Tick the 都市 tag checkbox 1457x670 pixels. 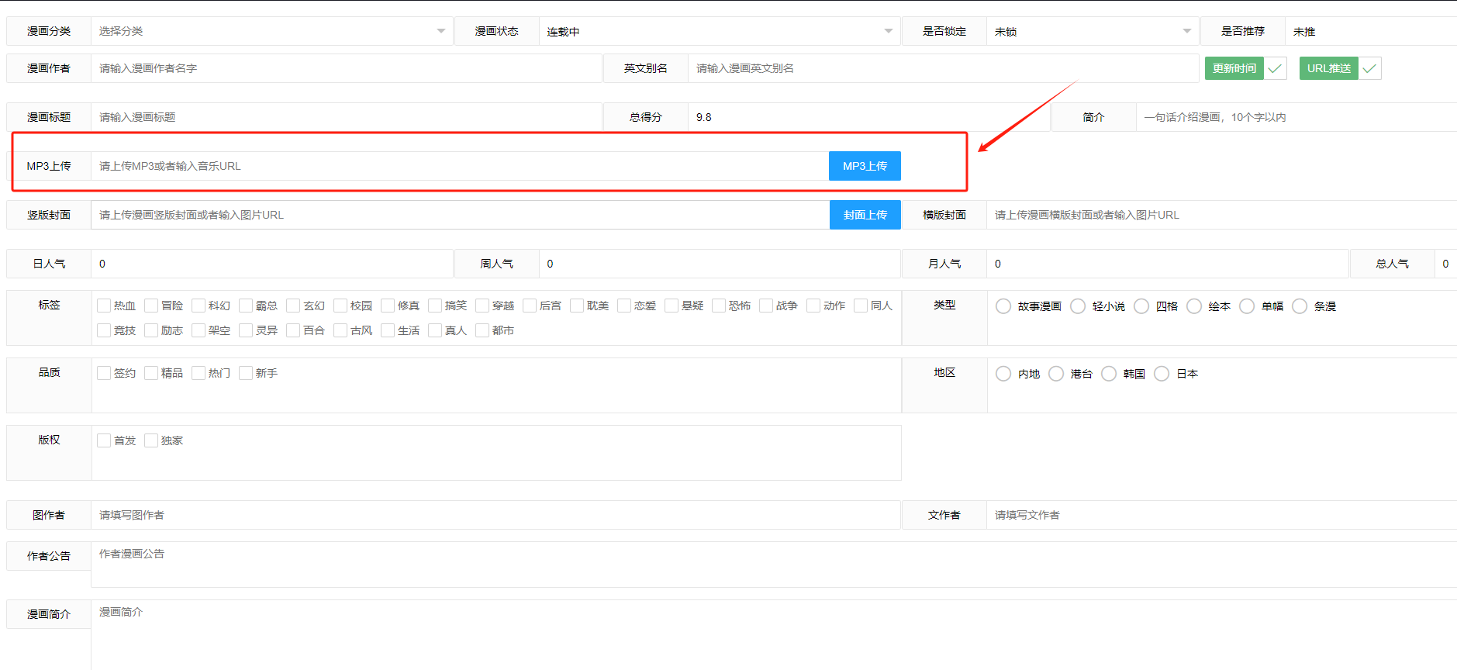pyautogui.click(x=482, y=330)
